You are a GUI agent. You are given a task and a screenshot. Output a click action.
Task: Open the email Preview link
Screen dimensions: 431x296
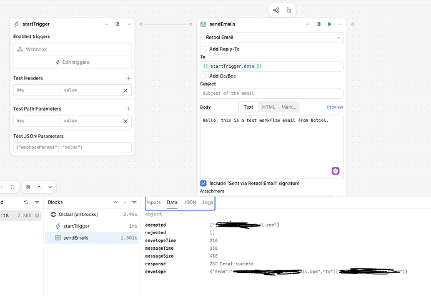point(335,107)
